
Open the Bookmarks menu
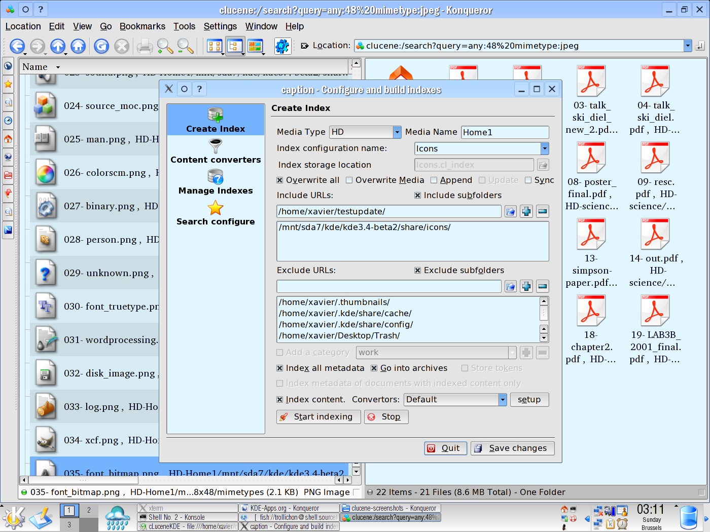[x=142, y=26]
